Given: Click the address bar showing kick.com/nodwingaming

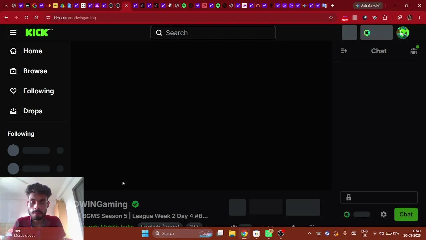Looking at the screenshot, I should click(190, 18).
